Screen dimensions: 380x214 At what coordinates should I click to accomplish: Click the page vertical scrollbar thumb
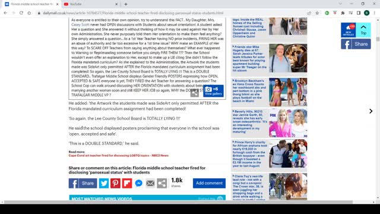pos(378,39)
